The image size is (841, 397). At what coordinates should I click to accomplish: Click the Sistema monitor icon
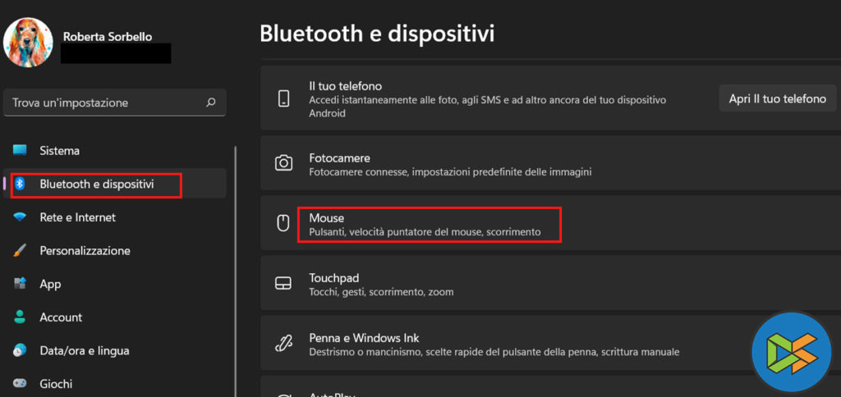(x=21, y=151)
